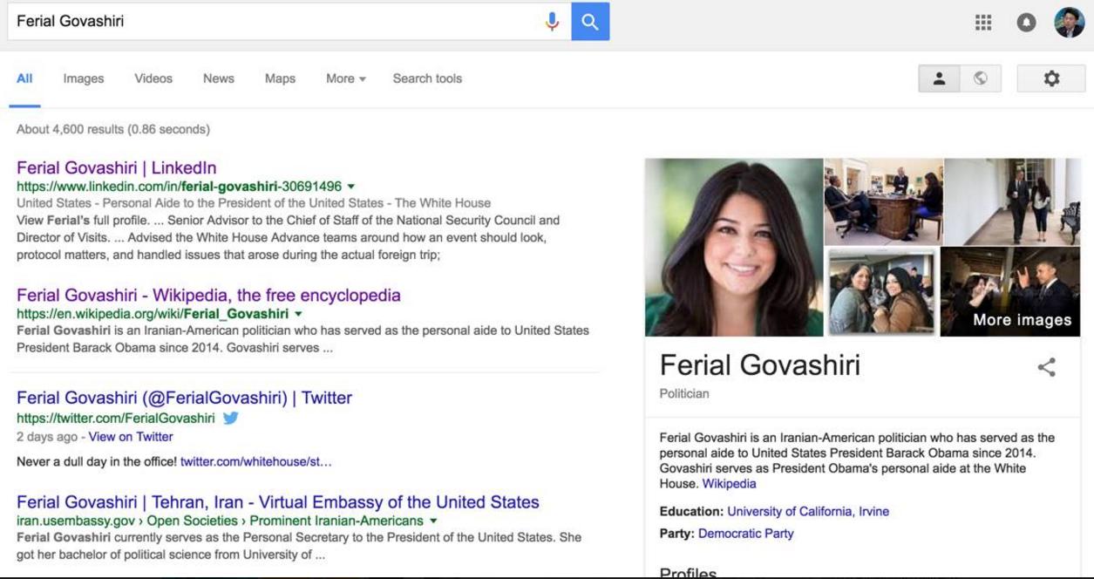Viewport: 1094px width, 579px height.
Task: Toggle private results person icon
Action: [939, 78]
